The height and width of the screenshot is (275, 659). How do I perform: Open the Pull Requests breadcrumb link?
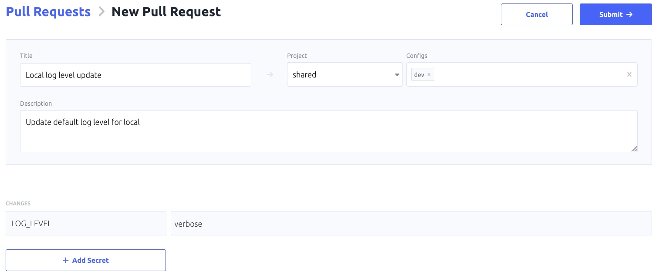[48, 12]
